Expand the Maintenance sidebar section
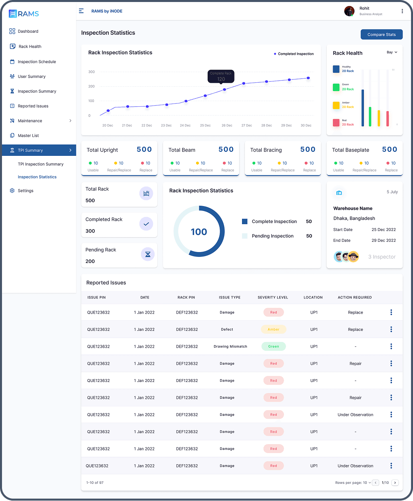 (30, 121)
